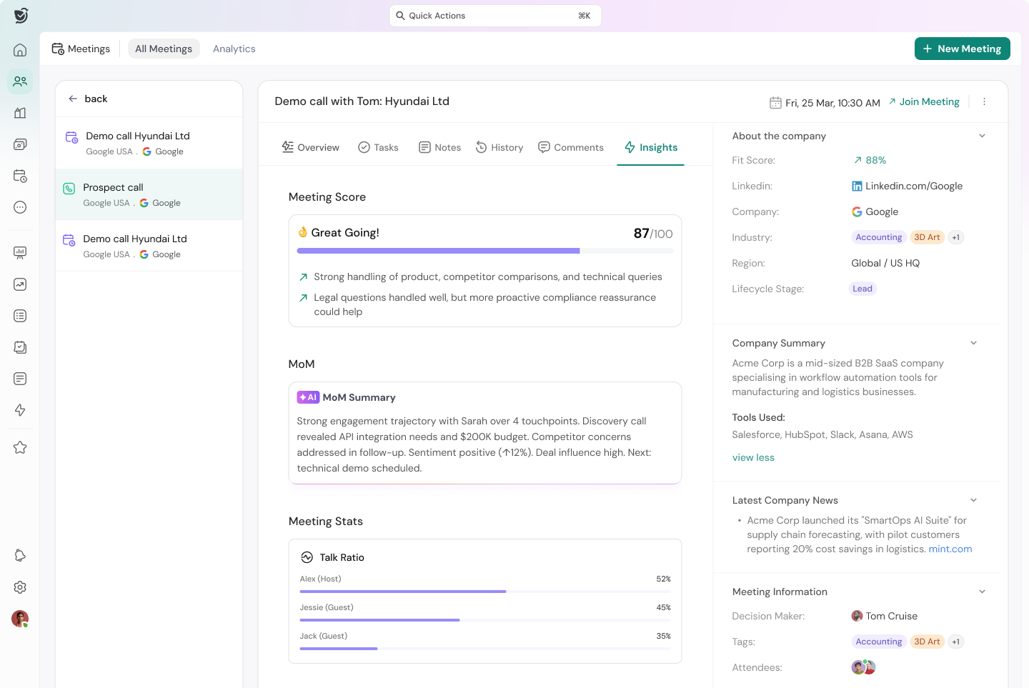The width and height of the screenshot is (1029, 688).
Task: Click the app logo at top left
Action: [21, 16]
